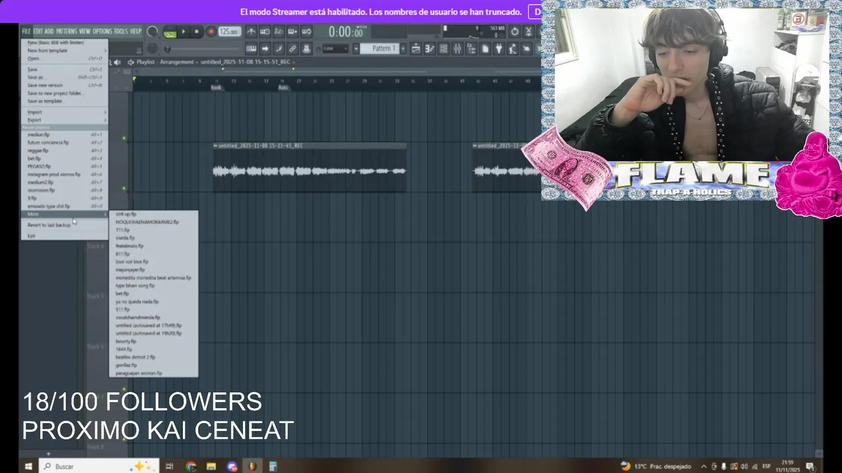Open the project picker page icon
Image resolution: width=842 pixels, height=473 pixels.
point(485,49)
